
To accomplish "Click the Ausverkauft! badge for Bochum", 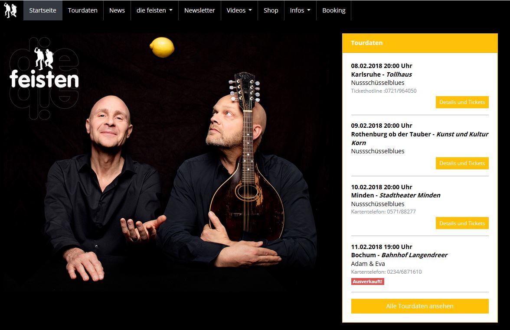I will (x=368, y=281).
